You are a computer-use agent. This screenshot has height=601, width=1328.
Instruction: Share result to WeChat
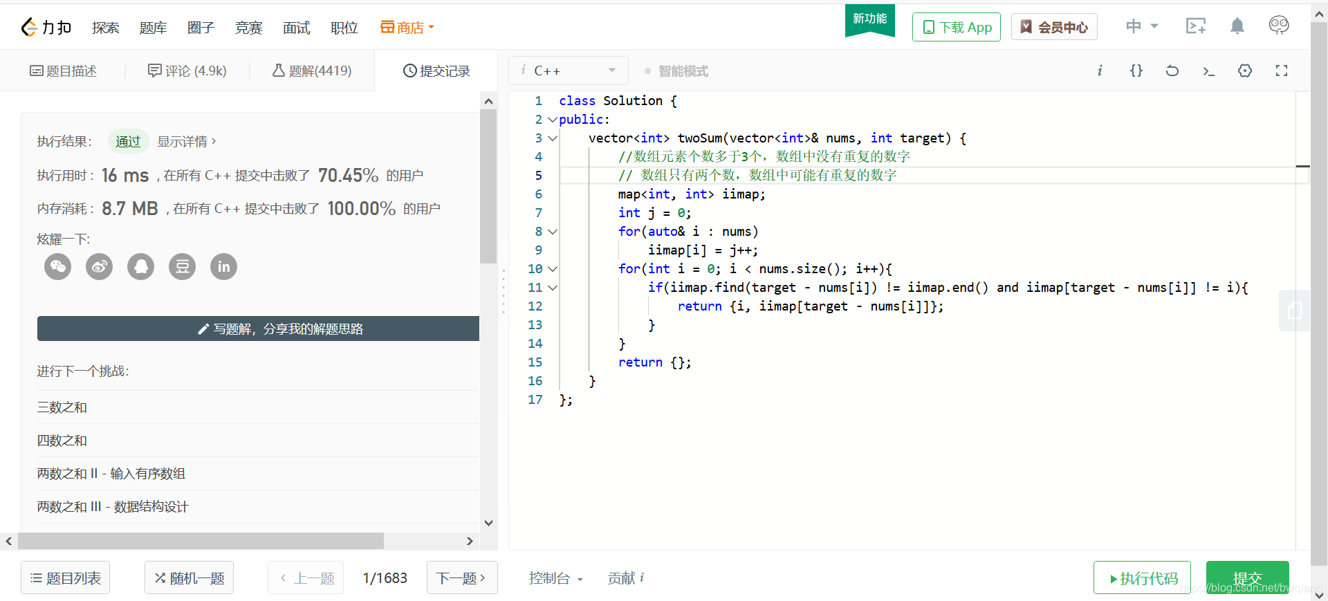[x=58, y=267]
